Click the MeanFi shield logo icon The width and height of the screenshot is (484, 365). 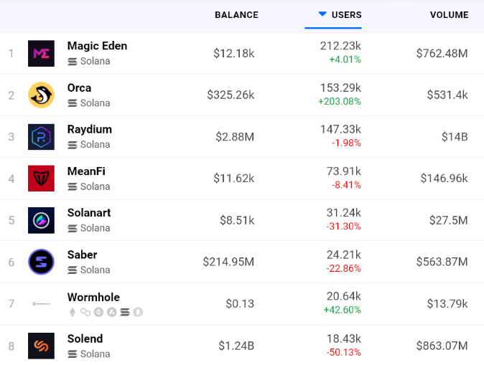(x=41, y=179)
